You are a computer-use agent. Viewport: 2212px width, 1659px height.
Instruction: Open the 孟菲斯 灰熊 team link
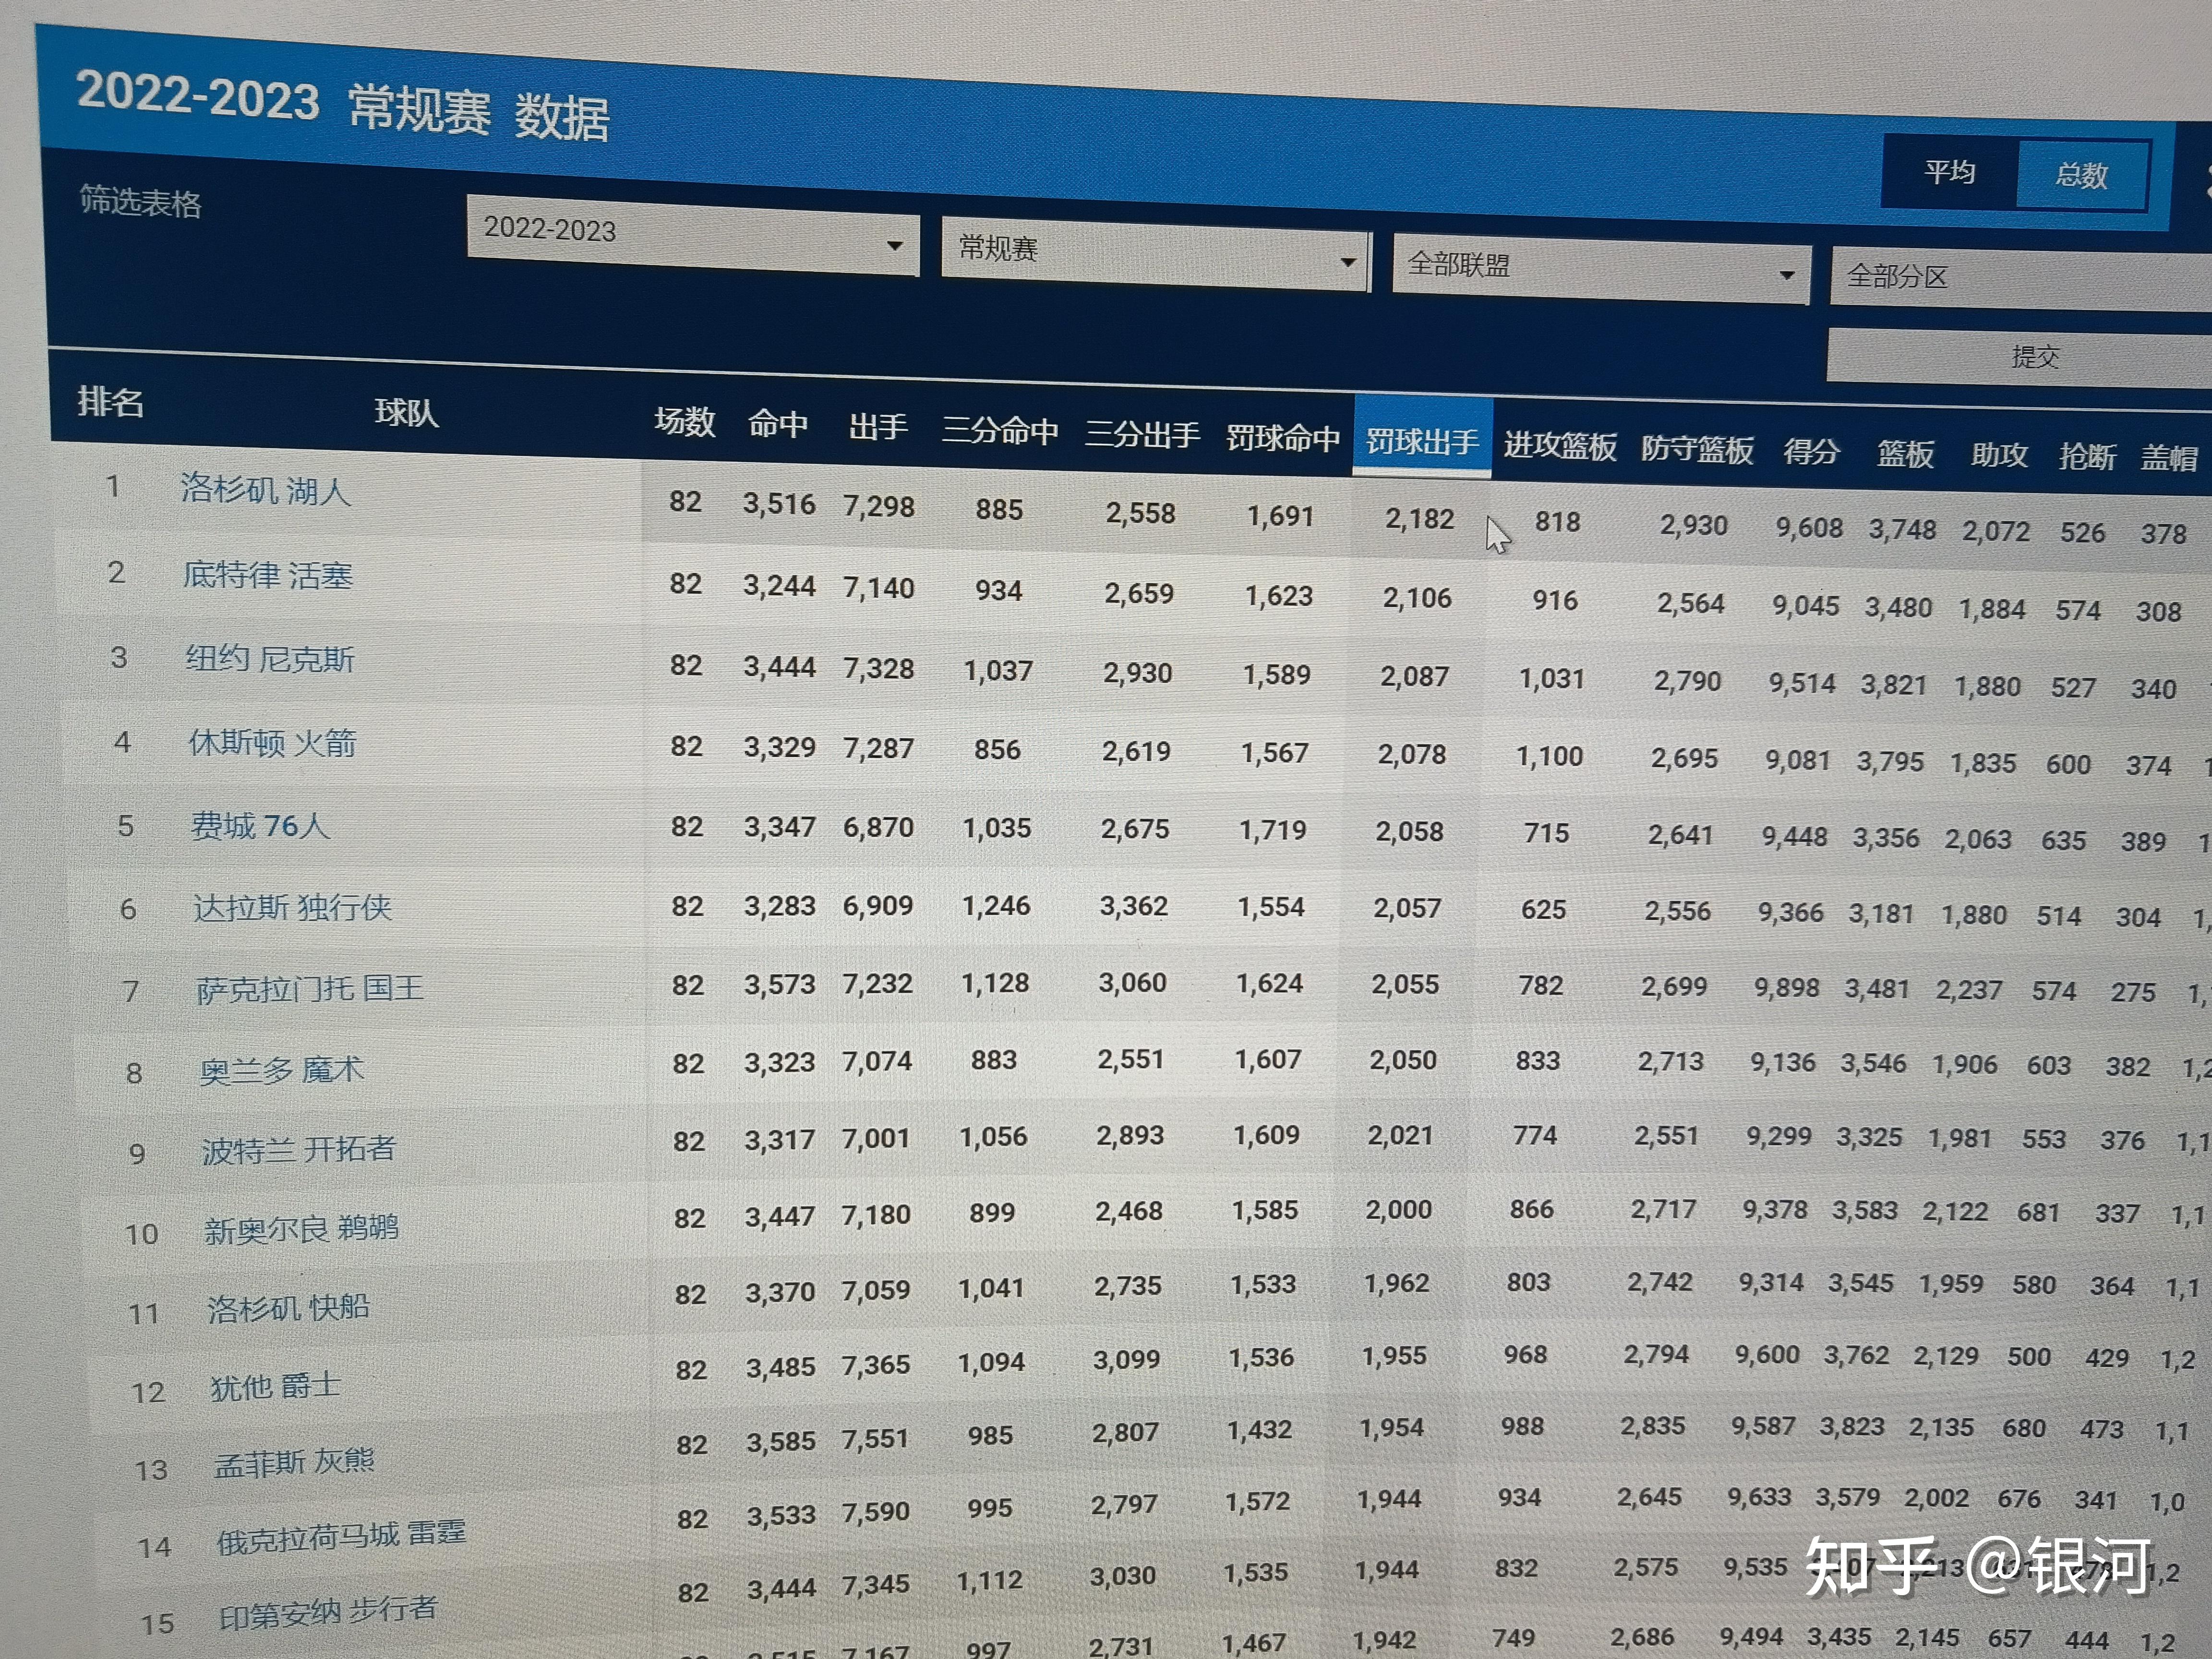click(294, 1463)
